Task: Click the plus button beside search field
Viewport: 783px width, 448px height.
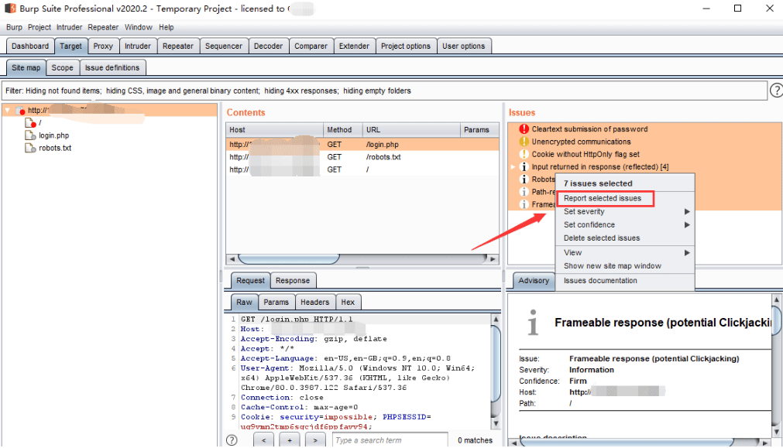Action: tap(290, 440)
